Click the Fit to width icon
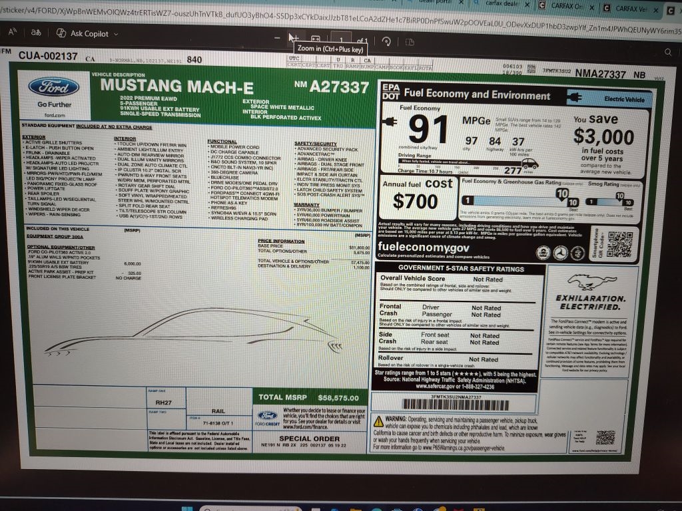 (x=316, y=40)
